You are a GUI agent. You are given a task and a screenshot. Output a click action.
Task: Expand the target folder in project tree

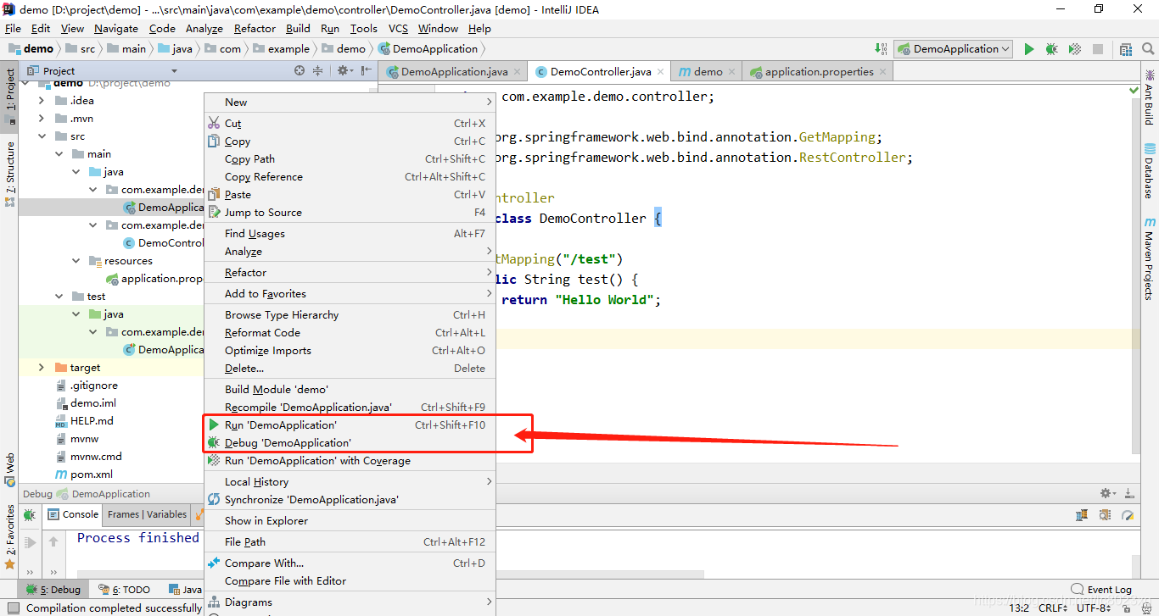pos(42,368)
